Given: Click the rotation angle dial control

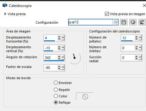Looking at the screenshot, I should coord(75,58).
